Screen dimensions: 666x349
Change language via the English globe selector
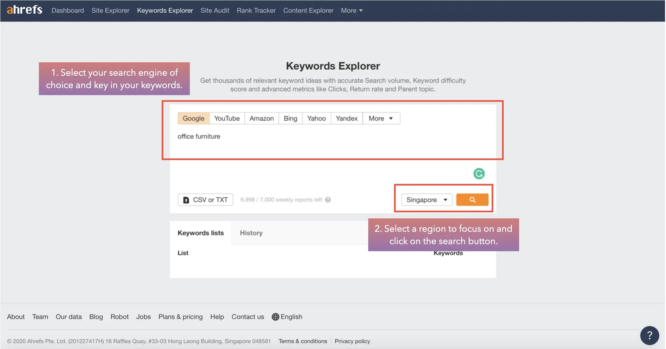(287, 317)
